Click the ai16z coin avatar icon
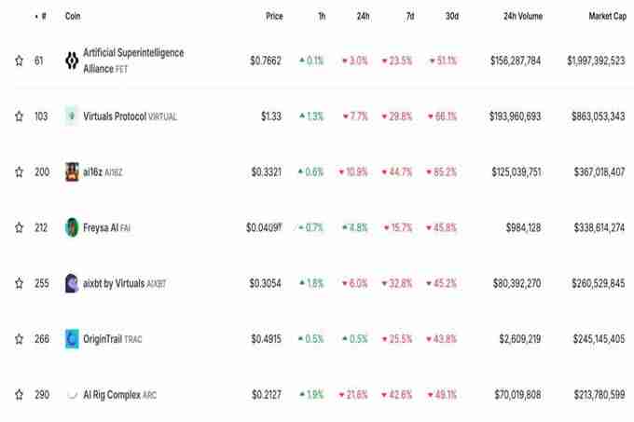Image resolution: width=634 pixels, height=422 pixels. (72, 171)
